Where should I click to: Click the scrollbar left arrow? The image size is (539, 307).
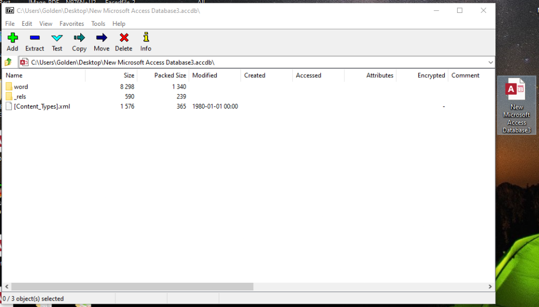[6, 287]
